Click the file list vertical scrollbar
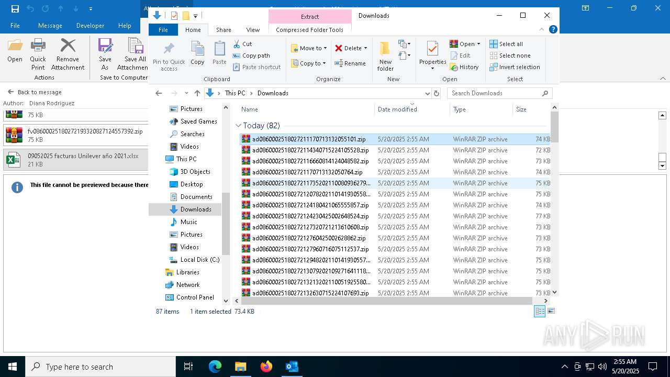Screen dimensions: 670x377 [554, 127]
